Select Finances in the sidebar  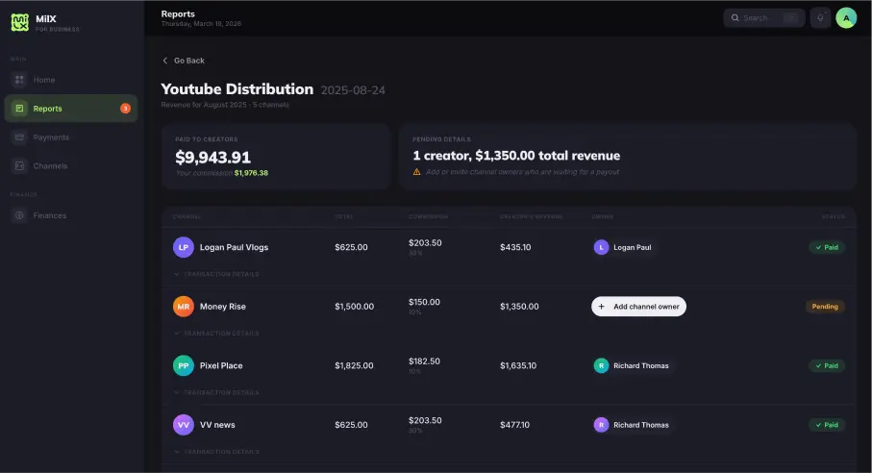(50, 215)
